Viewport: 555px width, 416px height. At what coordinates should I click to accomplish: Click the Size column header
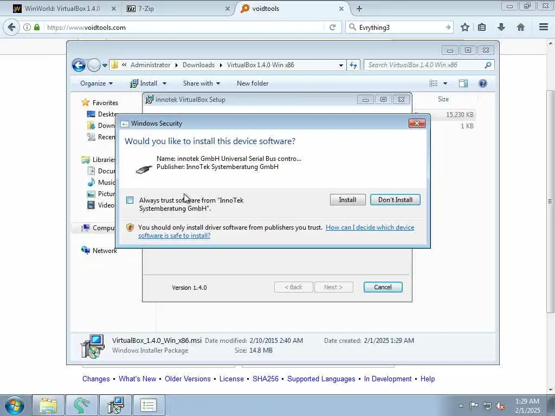point(443,99)
